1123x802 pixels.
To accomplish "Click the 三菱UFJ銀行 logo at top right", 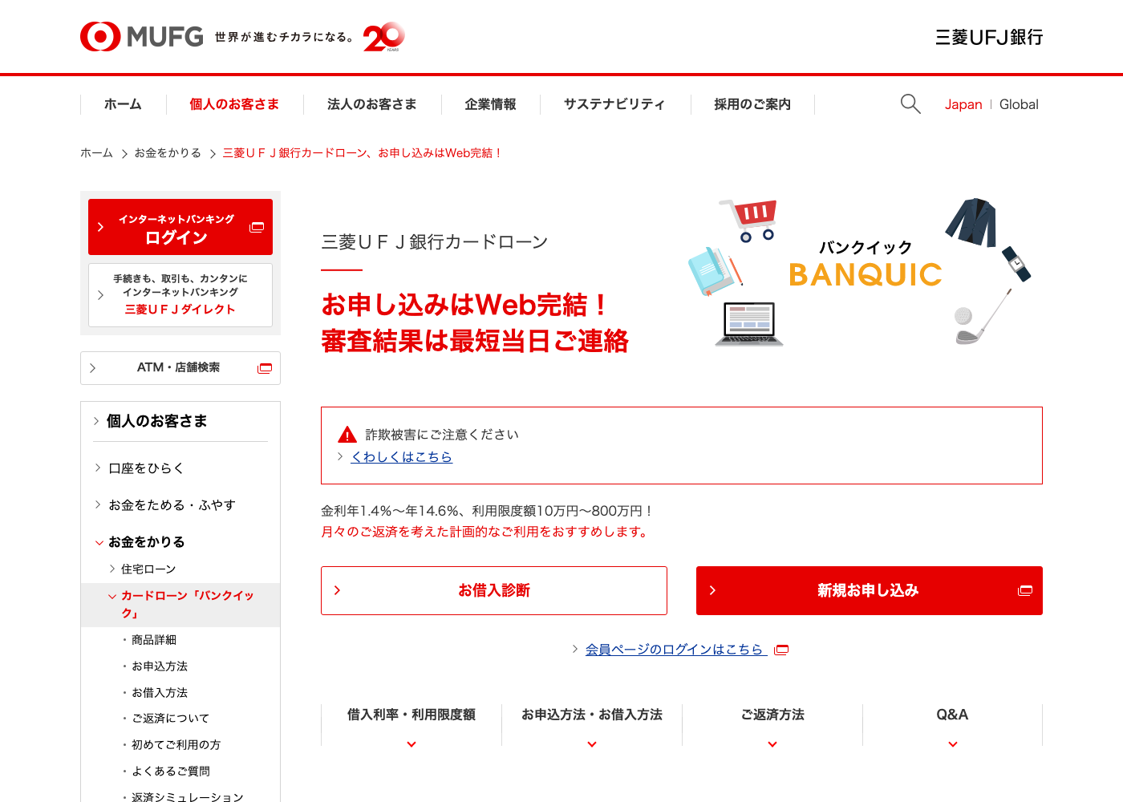I will coord(989,38).
